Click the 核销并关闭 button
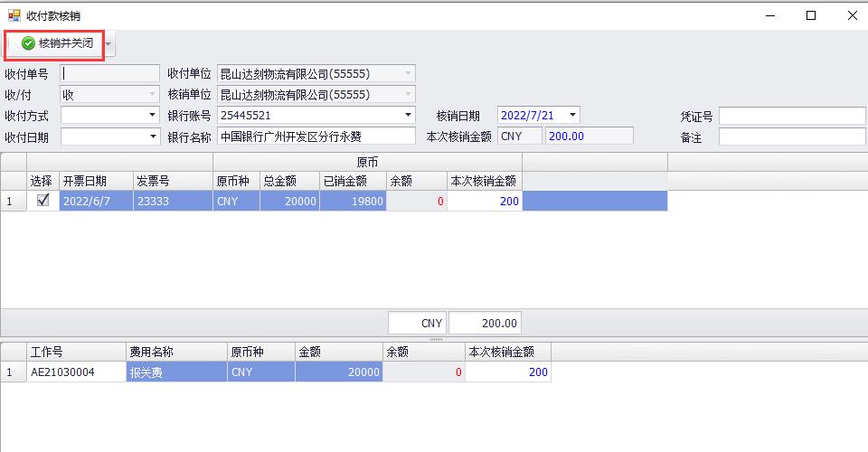 (57, 43)
